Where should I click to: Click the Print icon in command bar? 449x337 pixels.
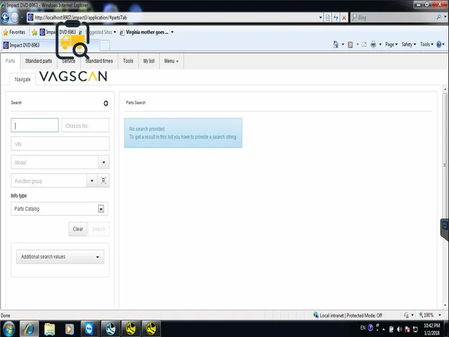point(373,44)
